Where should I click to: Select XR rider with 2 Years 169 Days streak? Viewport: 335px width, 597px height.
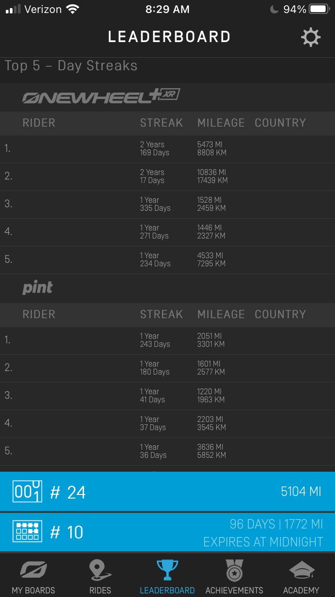tap(167, 149)
